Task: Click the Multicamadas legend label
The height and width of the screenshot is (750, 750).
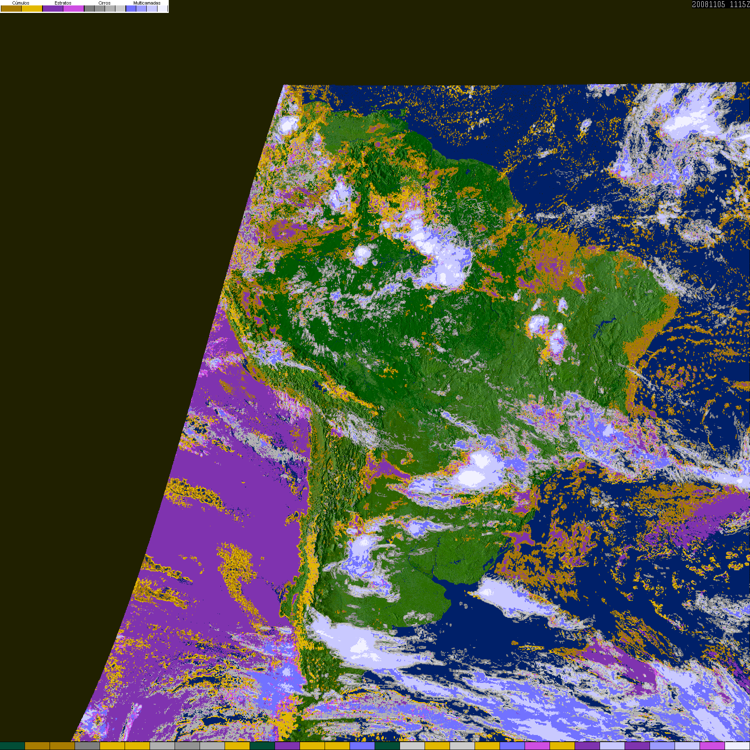Action: [147, 3]
